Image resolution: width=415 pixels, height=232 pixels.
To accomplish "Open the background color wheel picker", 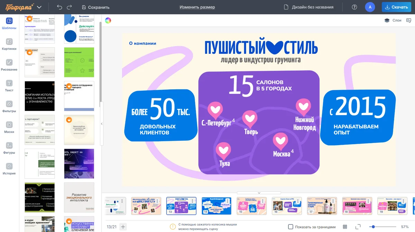I will 108,20.
